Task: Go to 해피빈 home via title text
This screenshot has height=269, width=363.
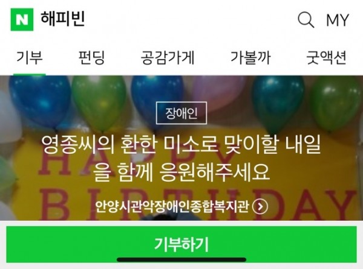Action: tap(63, 19)
